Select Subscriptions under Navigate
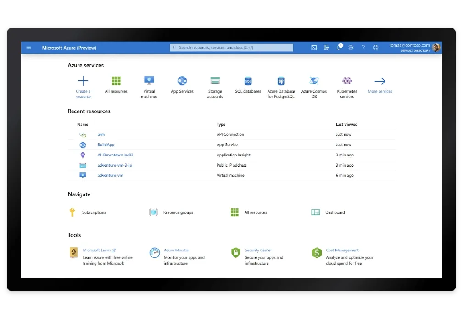 coord(94,212)
